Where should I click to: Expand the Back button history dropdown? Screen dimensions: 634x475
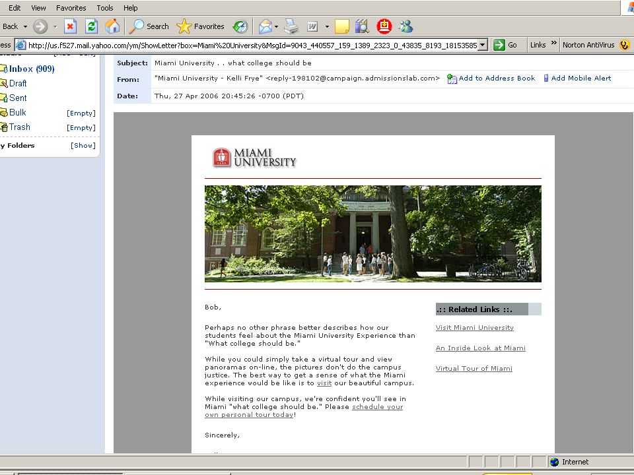(25, 26)
